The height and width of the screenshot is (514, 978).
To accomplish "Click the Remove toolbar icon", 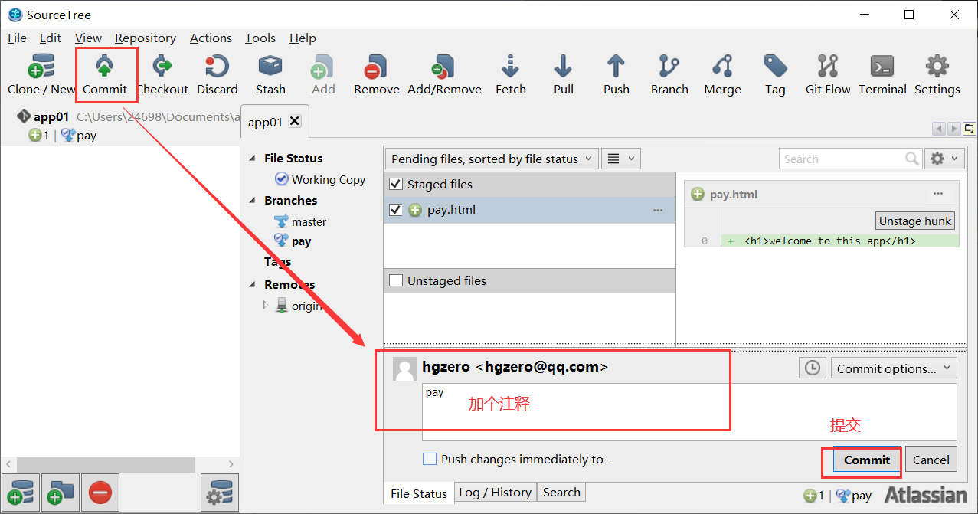I will [376, 74].
